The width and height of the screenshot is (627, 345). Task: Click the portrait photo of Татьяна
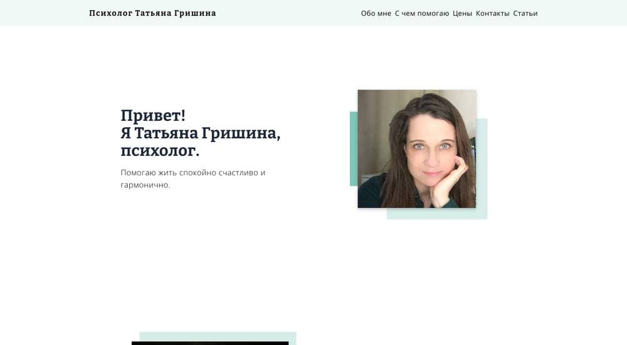click(417, 148)
